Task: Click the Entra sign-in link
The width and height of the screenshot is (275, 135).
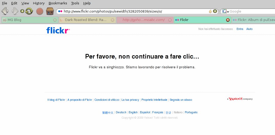Action: pos(240,29)
